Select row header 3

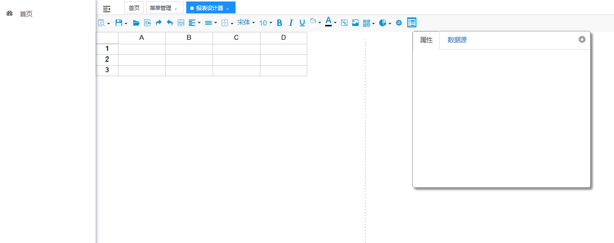pos(107,70)
